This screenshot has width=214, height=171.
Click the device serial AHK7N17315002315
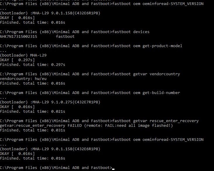(x=18, y=37)
